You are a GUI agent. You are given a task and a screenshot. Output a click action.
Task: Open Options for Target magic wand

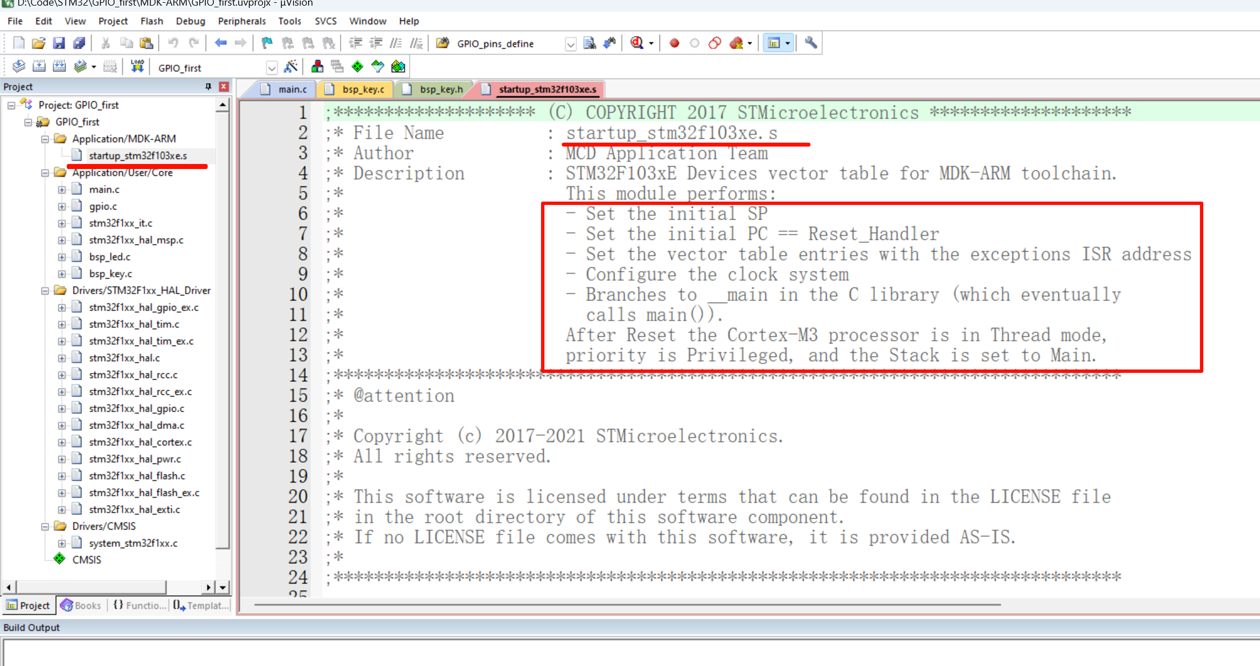pyautogui.click(x=290, y=67)
